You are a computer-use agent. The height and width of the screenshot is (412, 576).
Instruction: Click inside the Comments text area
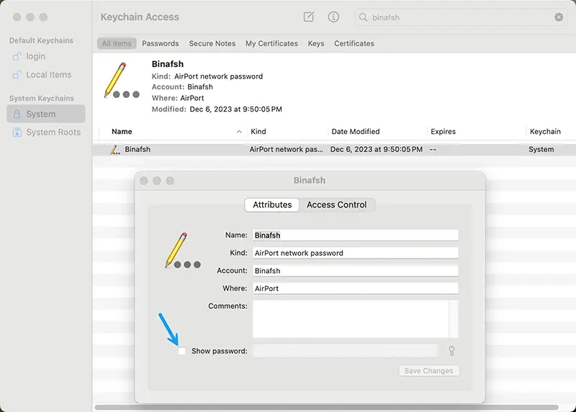[x=351, y=319]
